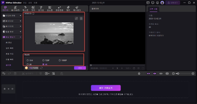Open the 화면전환 (Transitions) tab
The height and width of the screenshot is (104, 197).
[59, 9]
